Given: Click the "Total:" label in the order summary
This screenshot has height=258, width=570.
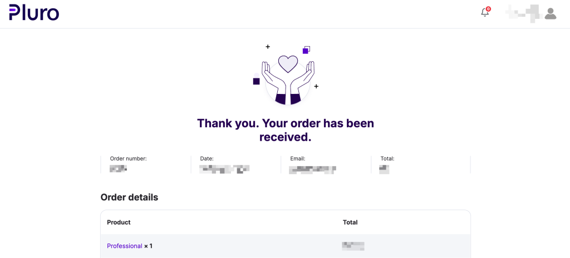Looking at the screenshot, I should coord(387,158).
